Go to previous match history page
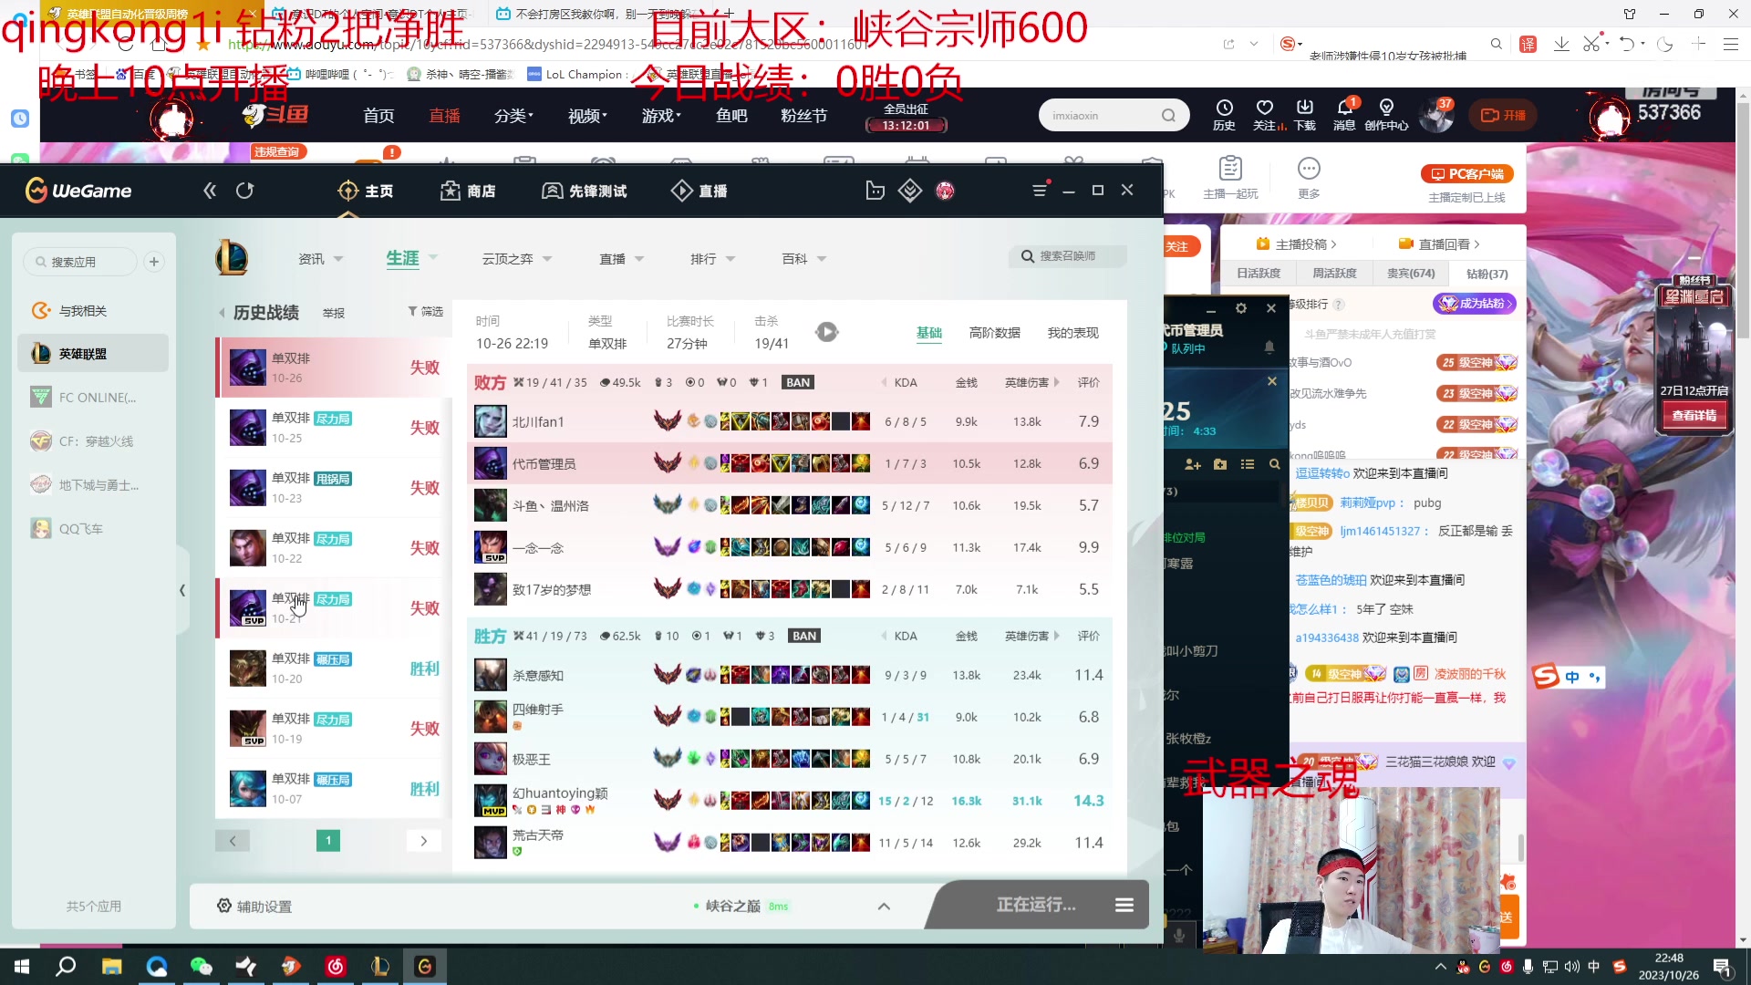Viewport: 1751px width, 985px height. click(233, 841)
